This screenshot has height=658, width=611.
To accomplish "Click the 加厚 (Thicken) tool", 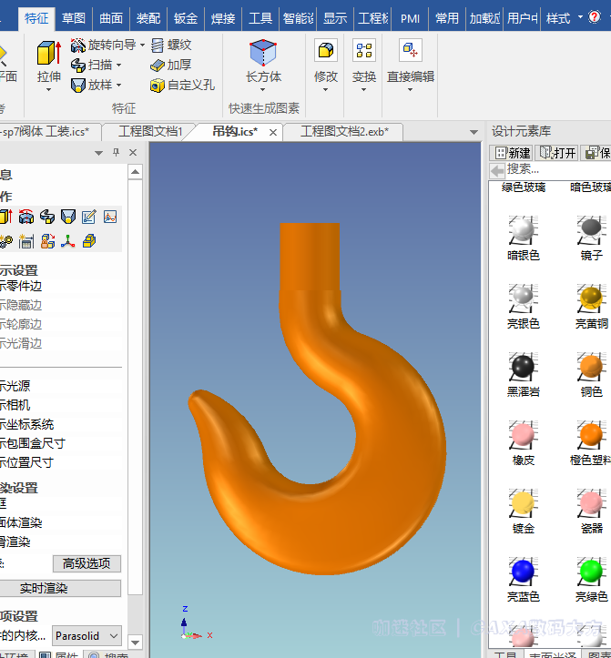I will pyautogui.click(x=171, y=65).
